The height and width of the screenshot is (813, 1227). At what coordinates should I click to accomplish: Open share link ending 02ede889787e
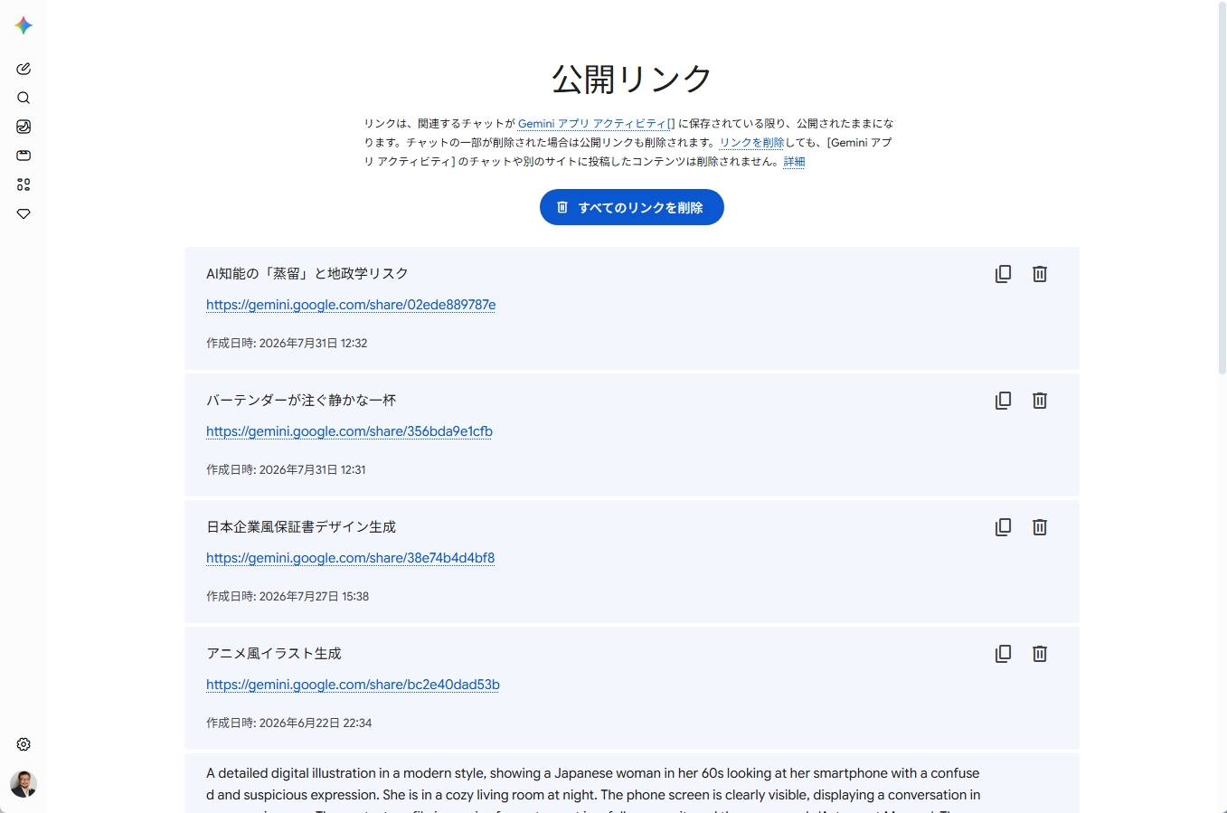tap(351, 305)
